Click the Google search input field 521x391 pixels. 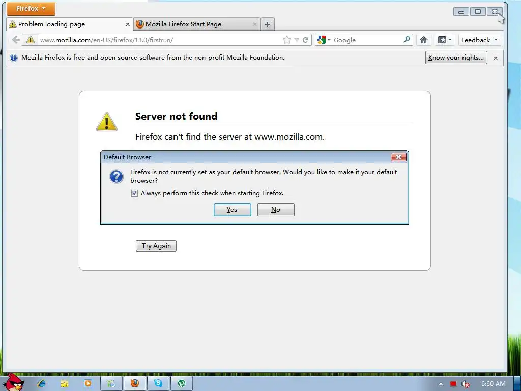pyautogui.click(x=367, y=40)
